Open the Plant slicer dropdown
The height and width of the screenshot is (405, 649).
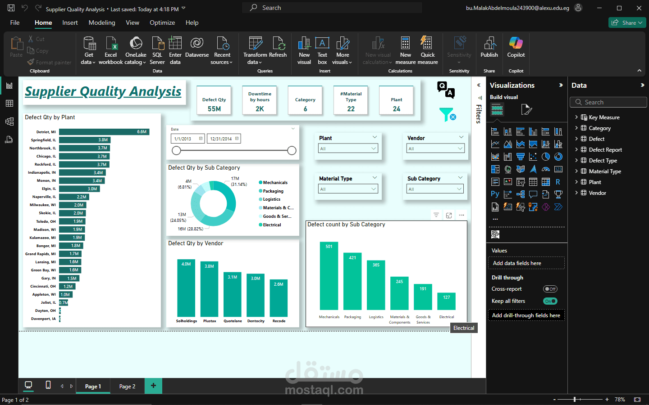pyautogui.click(x=348, y=148)
